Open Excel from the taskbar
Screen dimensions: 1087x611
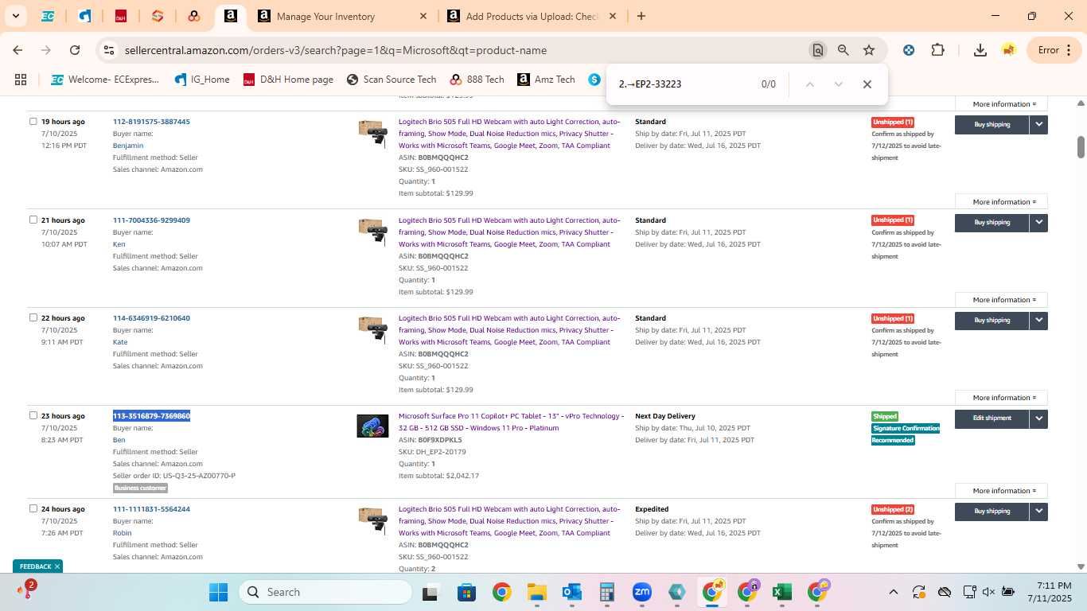point(781,592)
